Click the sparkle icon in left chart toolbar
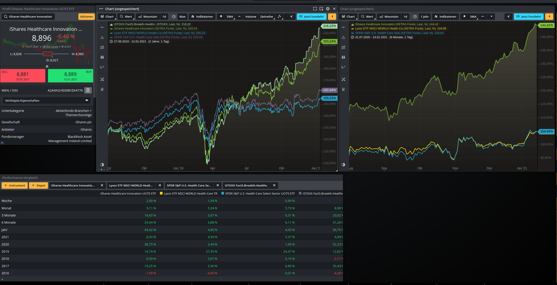Viewport: 557px width, 285px height. tap(292, 16)
